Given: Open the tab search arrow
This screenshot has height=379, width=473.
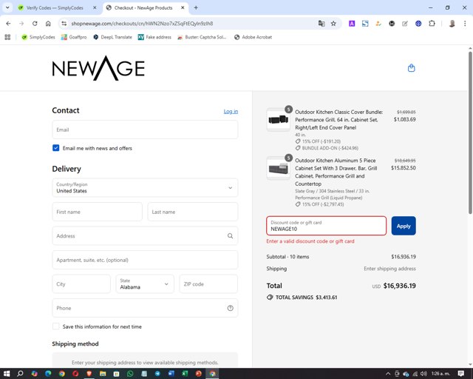Looking at the screenshot, I should pos(7,8).
